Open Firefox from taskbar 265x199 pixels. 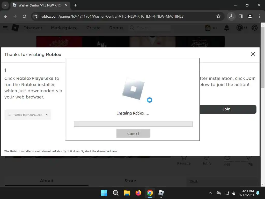click(138, 193)
